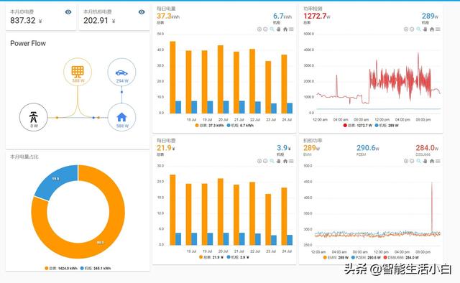Toggle orange 1424.0 kWh donut legend

[61, 268]
